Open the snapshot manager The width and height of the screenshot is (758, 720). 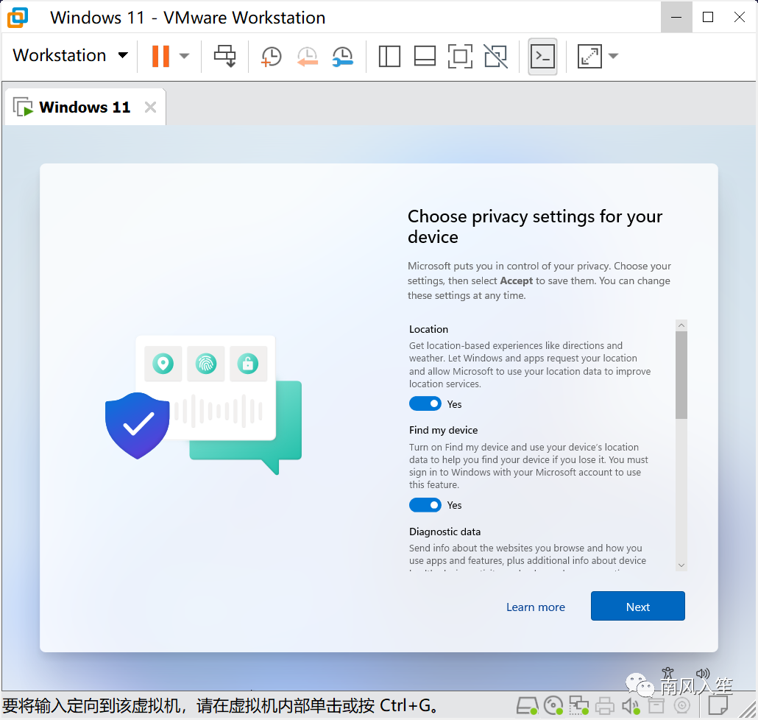[343, 57]
